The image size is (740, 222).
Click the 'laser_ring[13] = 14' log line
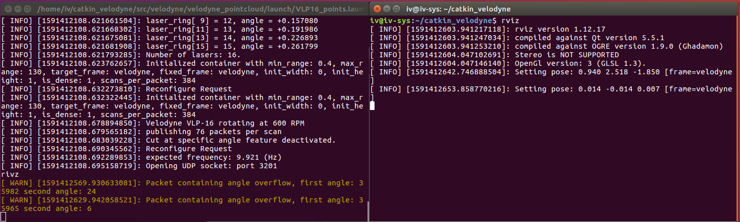tap(160, 38)
